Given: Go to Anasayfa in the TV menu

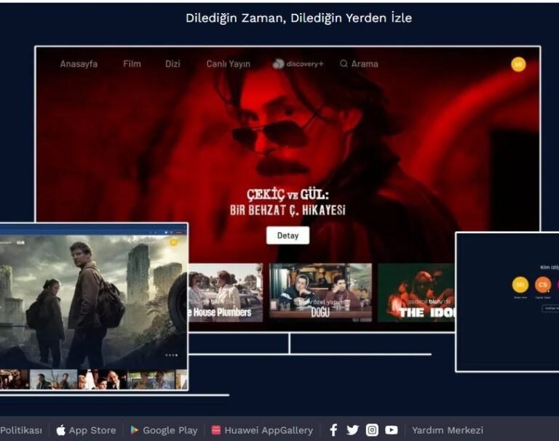Looking at the screenshot, I should tap(79, 64).
